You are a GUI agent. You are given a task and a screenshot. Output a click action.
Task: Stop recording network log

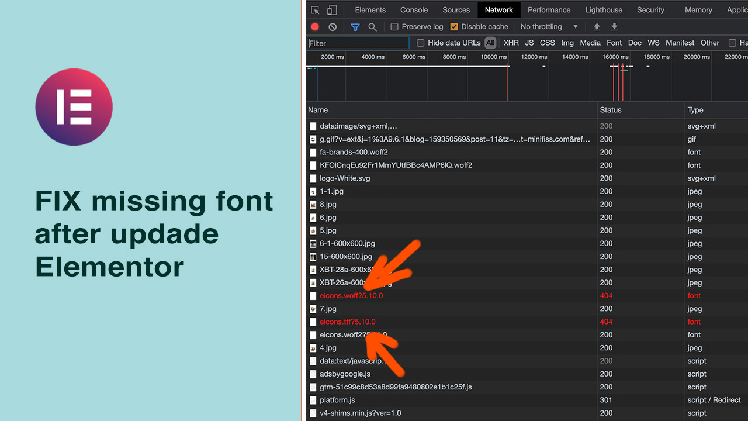click(x=315, y=27)
